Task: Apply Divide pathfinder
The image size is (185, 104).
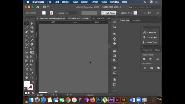Action: [145, 68]
